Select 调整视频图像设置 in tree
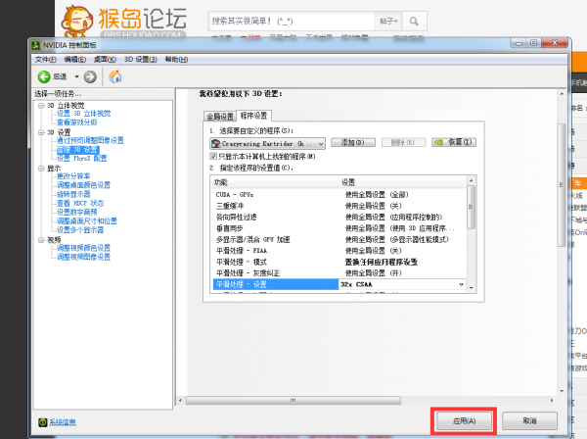The image size is (587, 439). click(83, 257)
